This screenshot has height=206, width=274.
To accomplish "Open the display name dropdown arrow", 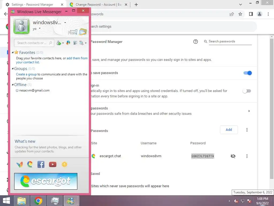I will click(65, 23).
